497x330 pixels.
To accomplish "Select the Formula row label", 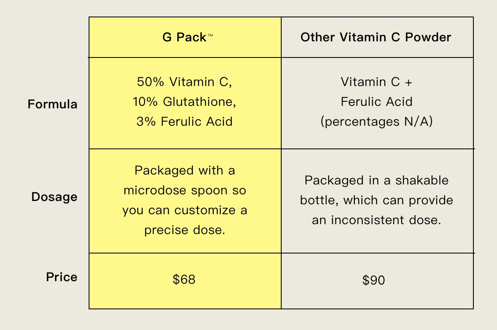I will [53, 104].
